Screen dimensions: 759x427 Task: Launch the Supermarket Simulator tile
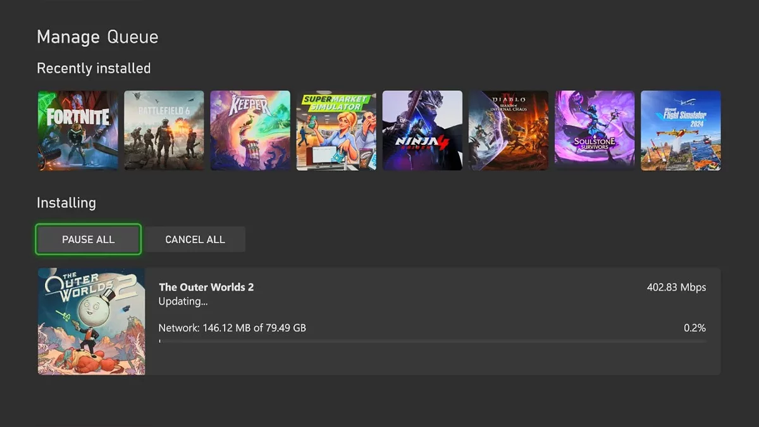coord(336,130)
